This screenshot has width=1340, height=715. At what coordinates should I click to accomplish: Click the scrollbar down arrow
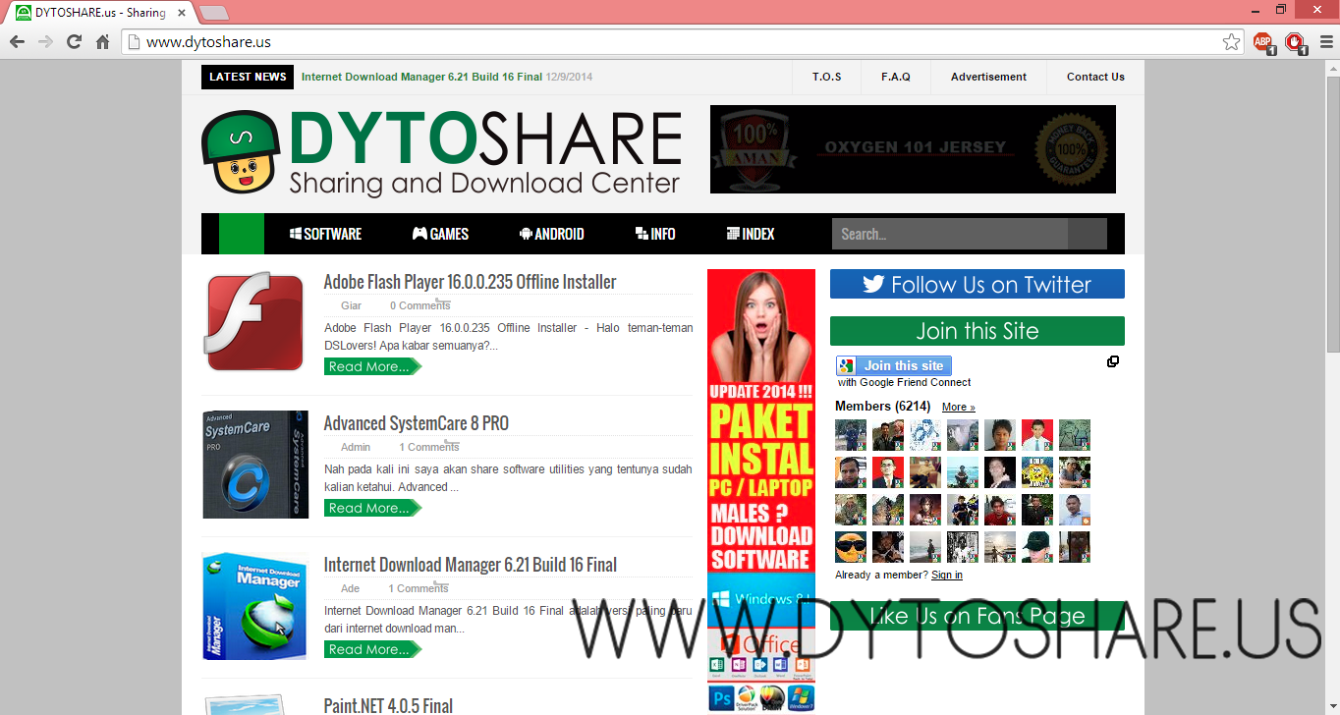1332,707
